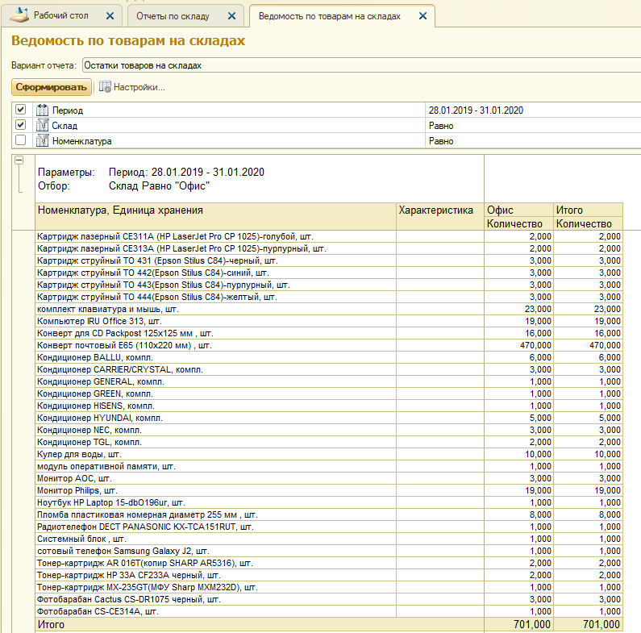Click the Равно condition in Номенклатура row
The image size is (641, 633).
pos(441,141)
